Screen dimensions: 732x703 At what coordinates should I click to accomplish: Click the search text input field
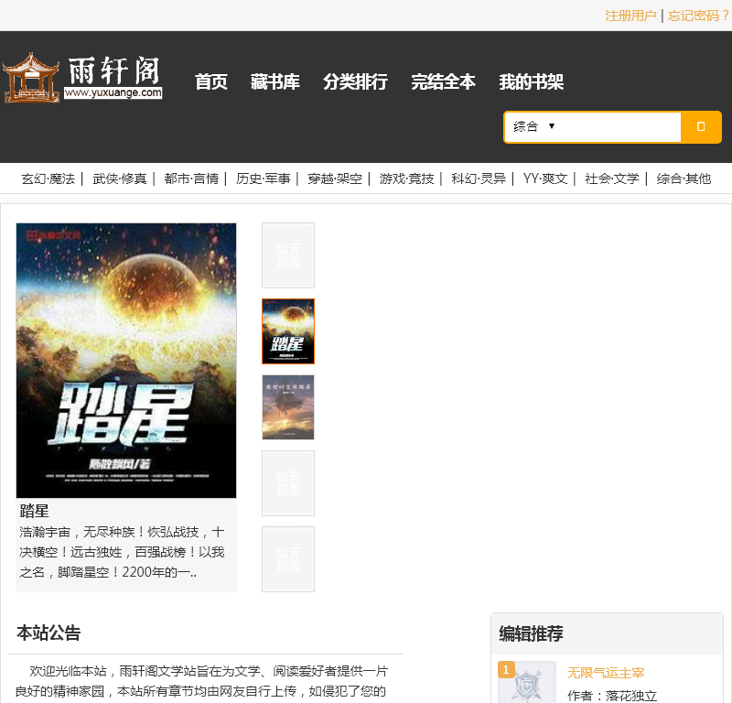[618, 126]
